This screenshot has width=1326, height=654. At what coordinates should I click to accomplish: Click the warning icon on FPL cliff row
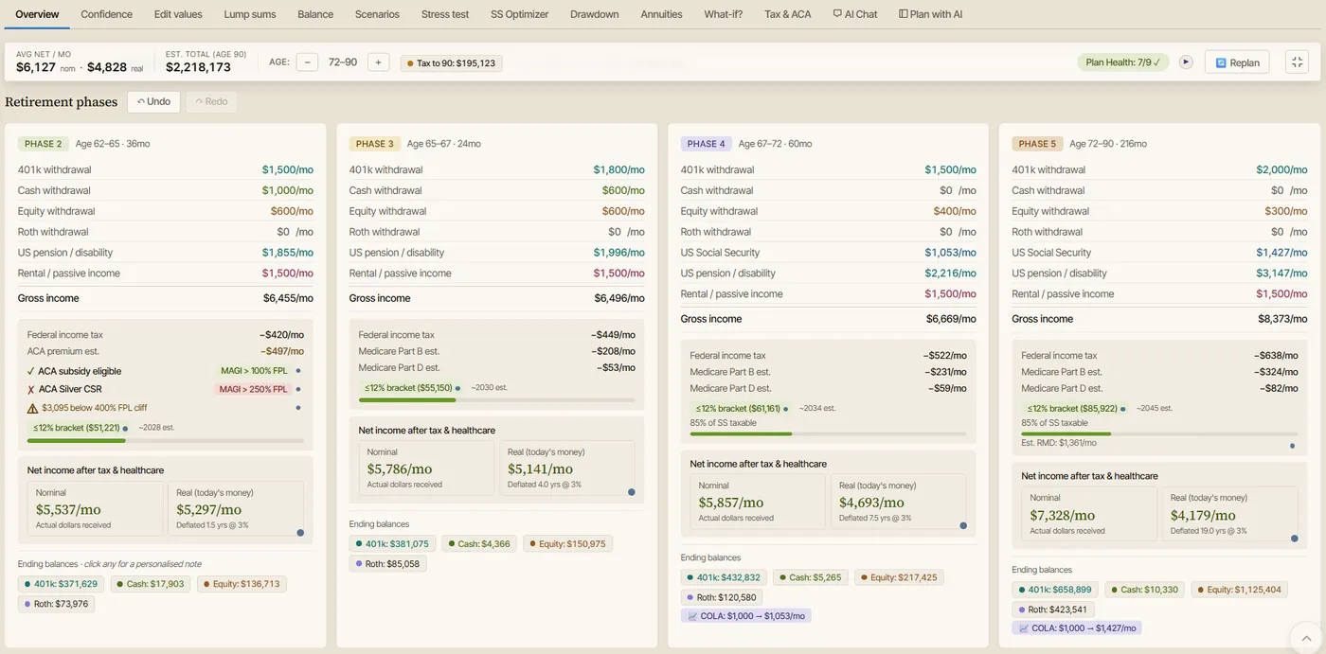click(x=32, y=408)
